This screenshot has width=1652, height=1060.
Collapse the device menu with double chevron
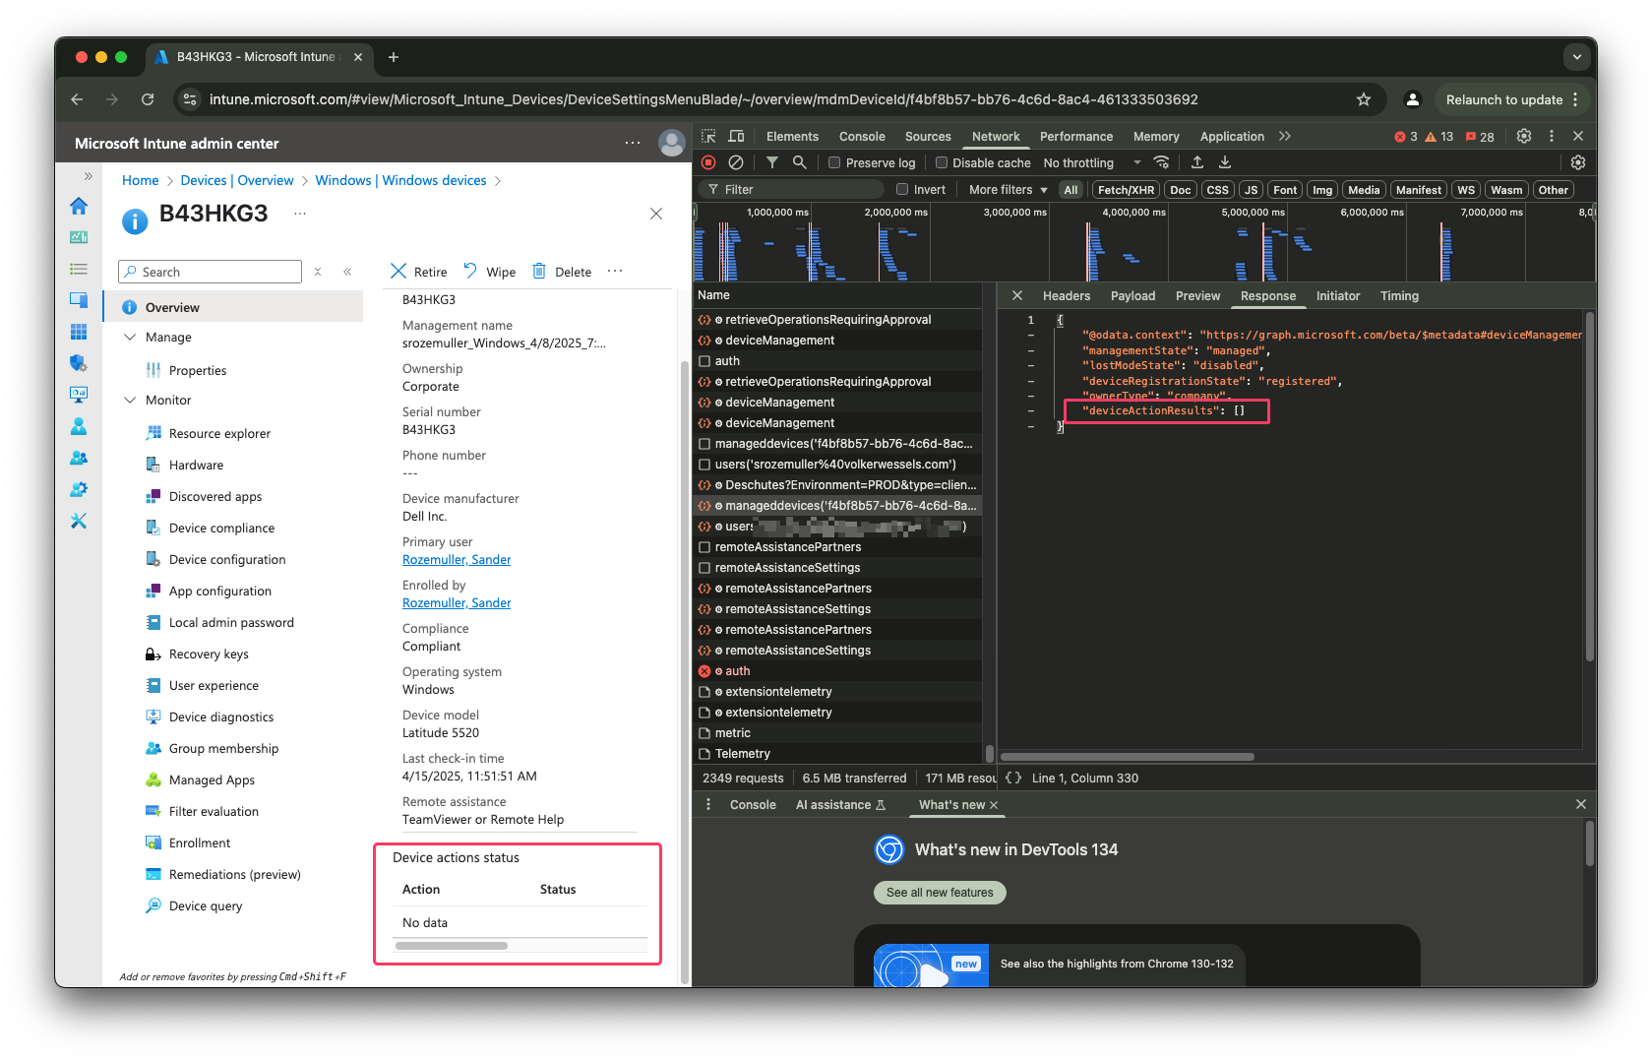coord(347,272)
